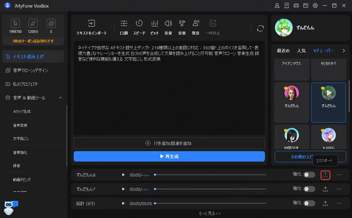The image size is (352, 218).
Task: Show more voice tabs with right arrow
Action: [343, 51]
